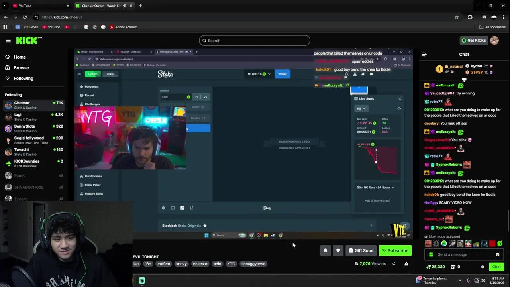Click the 25,330 channel points icon

tap(435, 267)
